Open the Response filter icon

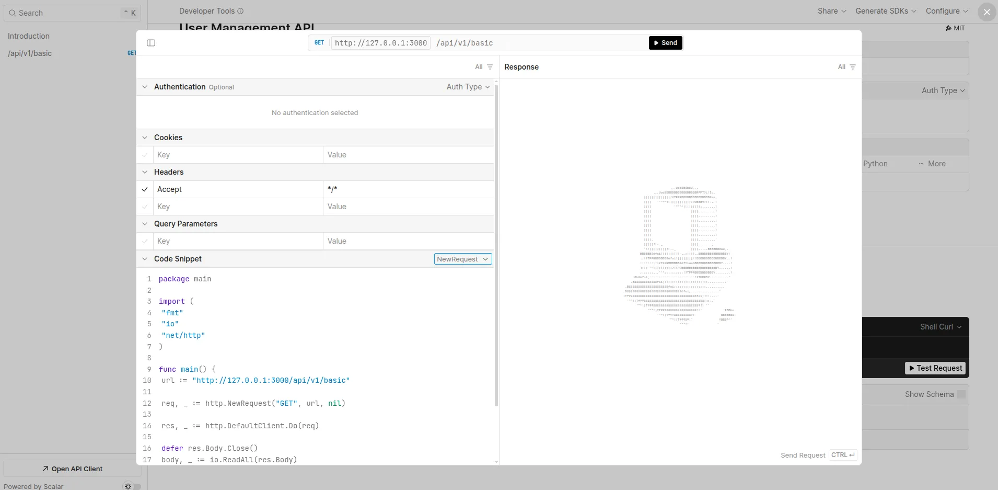tap(853, 67)
